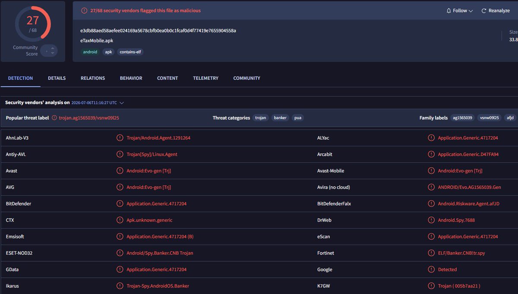Click the Trojan[Spy]/Linux.Agent result text
Viewport: 518px width, 294px height.
click(x=152, y=154)
